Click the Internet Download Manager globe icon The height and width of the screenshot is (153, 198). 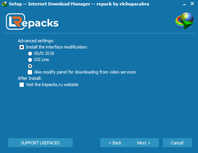(184, 21)
